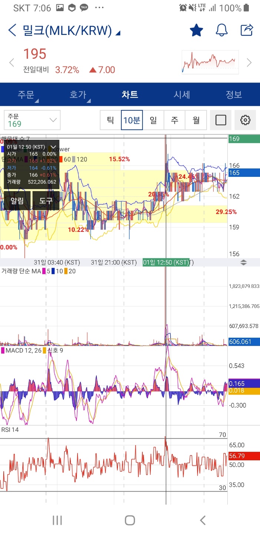
Task: Select the 월 chart interval
Action: pos(196,120)
